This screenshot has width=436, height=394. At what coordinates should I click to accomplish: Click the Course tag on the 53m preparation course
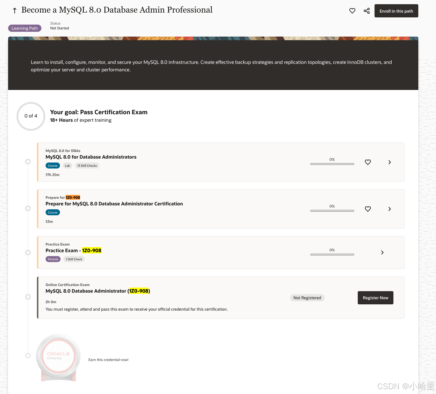tap(53, 212)
